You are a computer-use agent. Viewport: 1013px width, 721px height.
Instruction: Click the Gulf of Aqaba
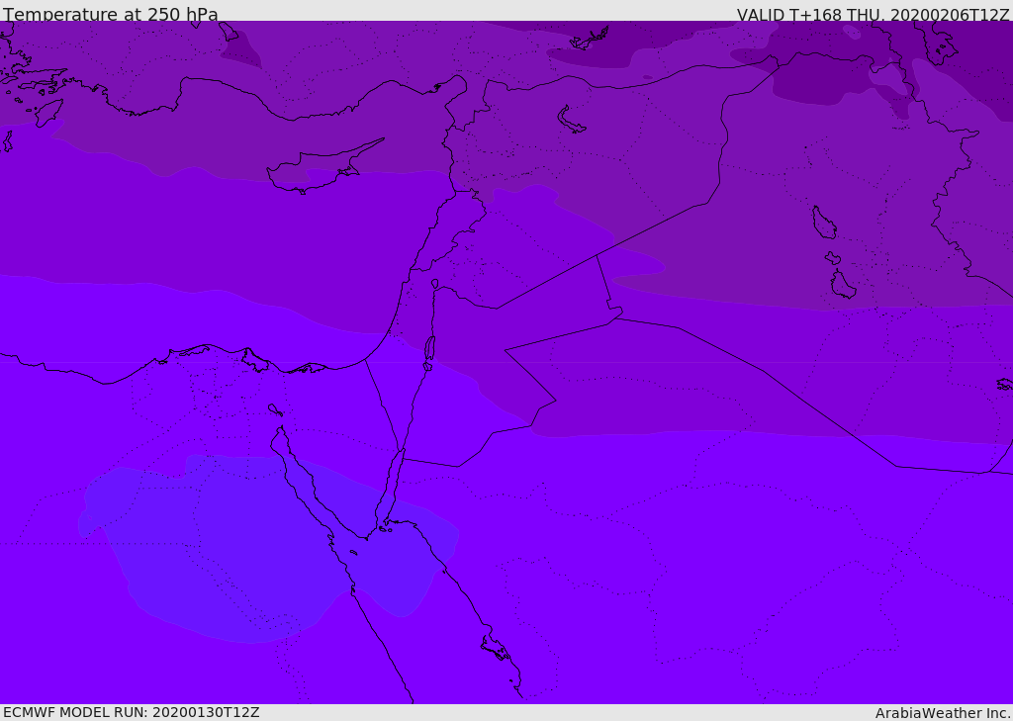[397, 485]
